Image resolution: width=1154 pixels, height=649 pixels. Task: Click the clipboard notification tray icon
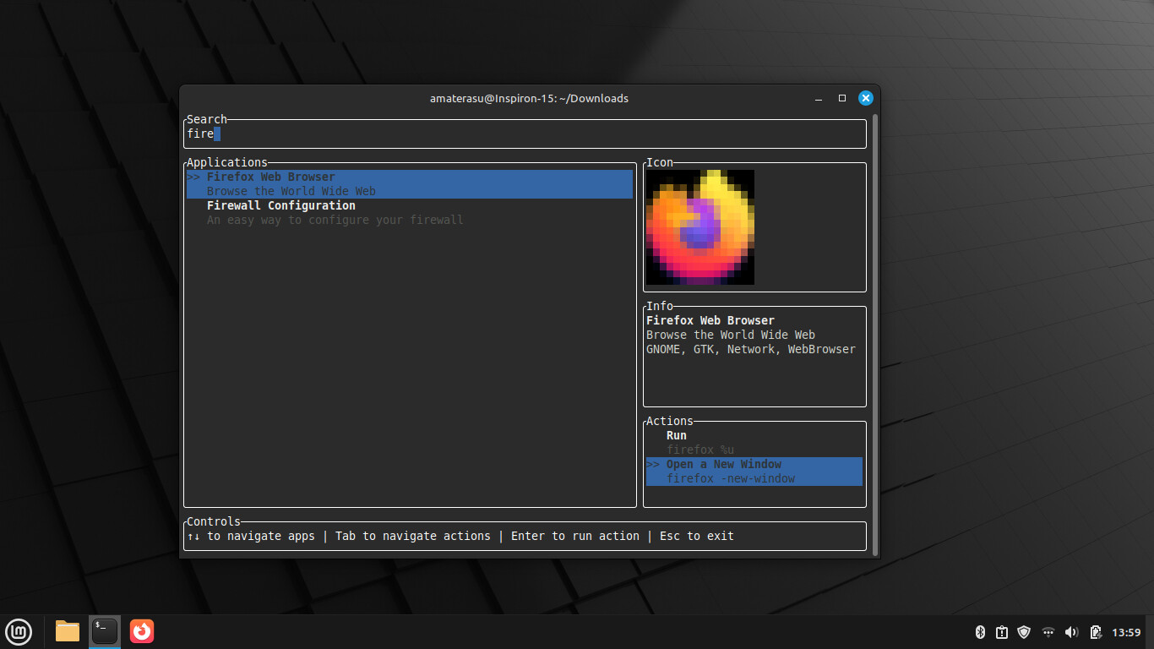tap(1002, 632)
